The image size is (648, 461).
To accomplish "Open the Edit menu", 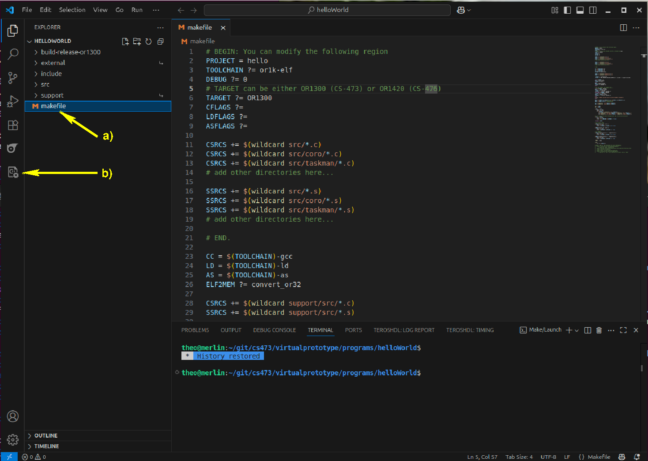I will 45,10.
